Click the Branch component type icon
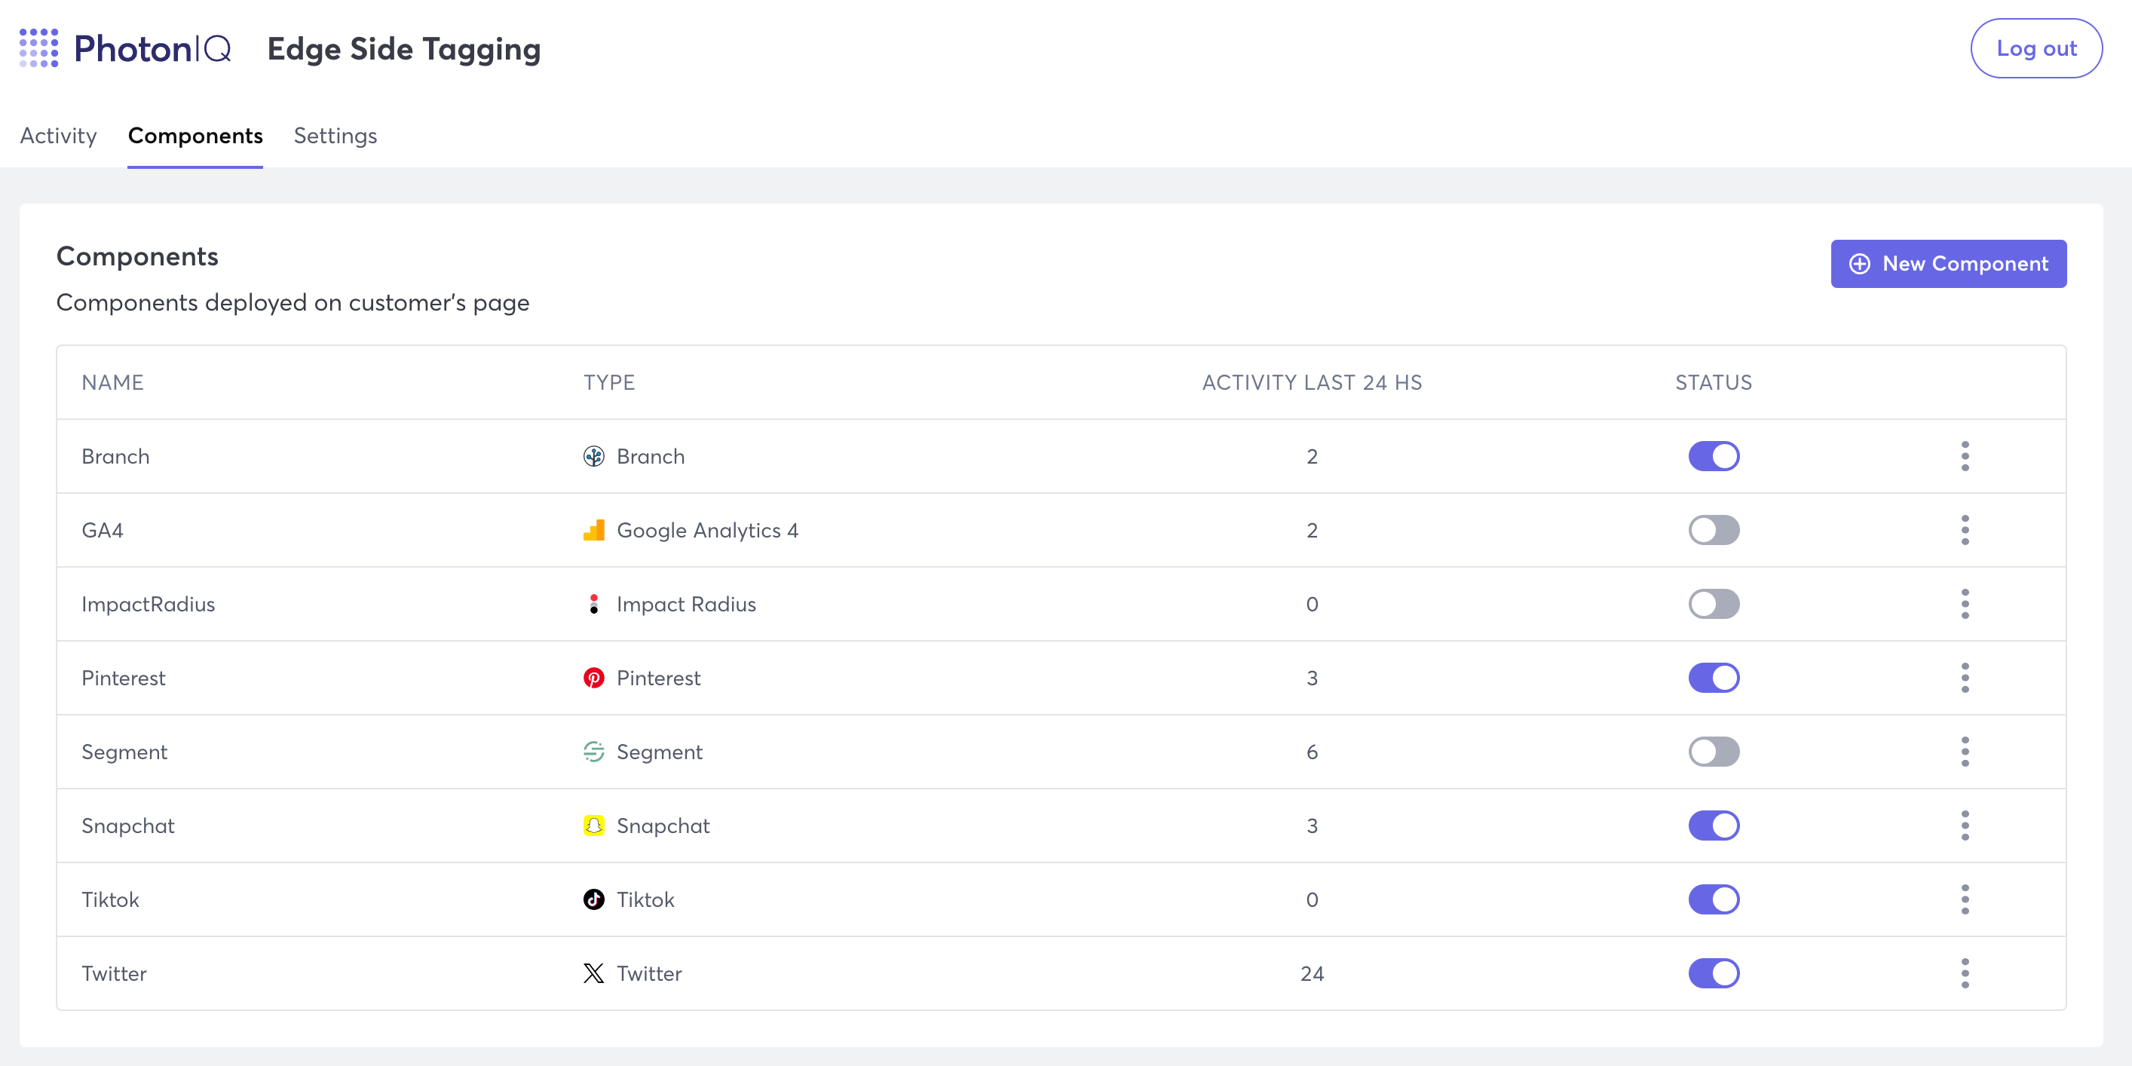2132x1066 pixels. coord(593,456)
